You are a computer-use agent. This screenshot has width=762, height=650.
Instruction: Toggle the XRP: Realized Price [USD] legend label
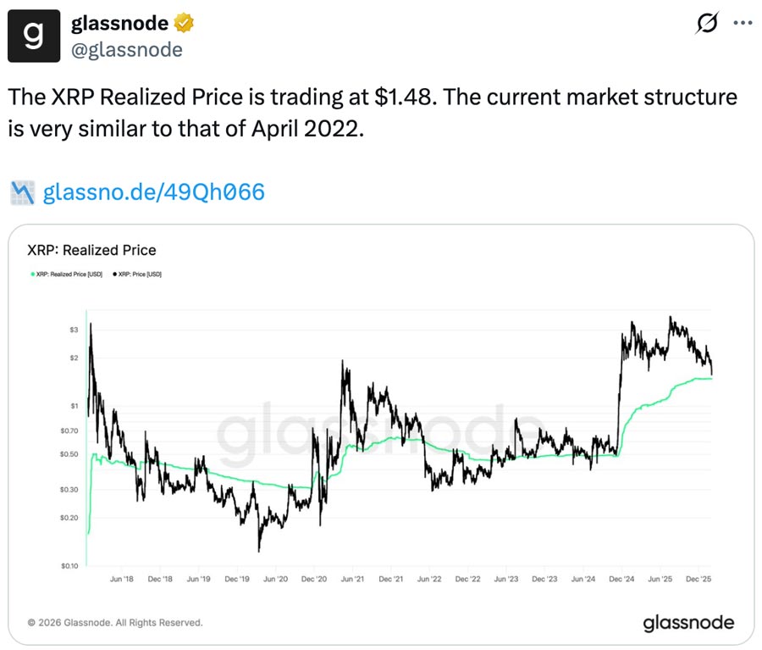[x=69, y=275]
